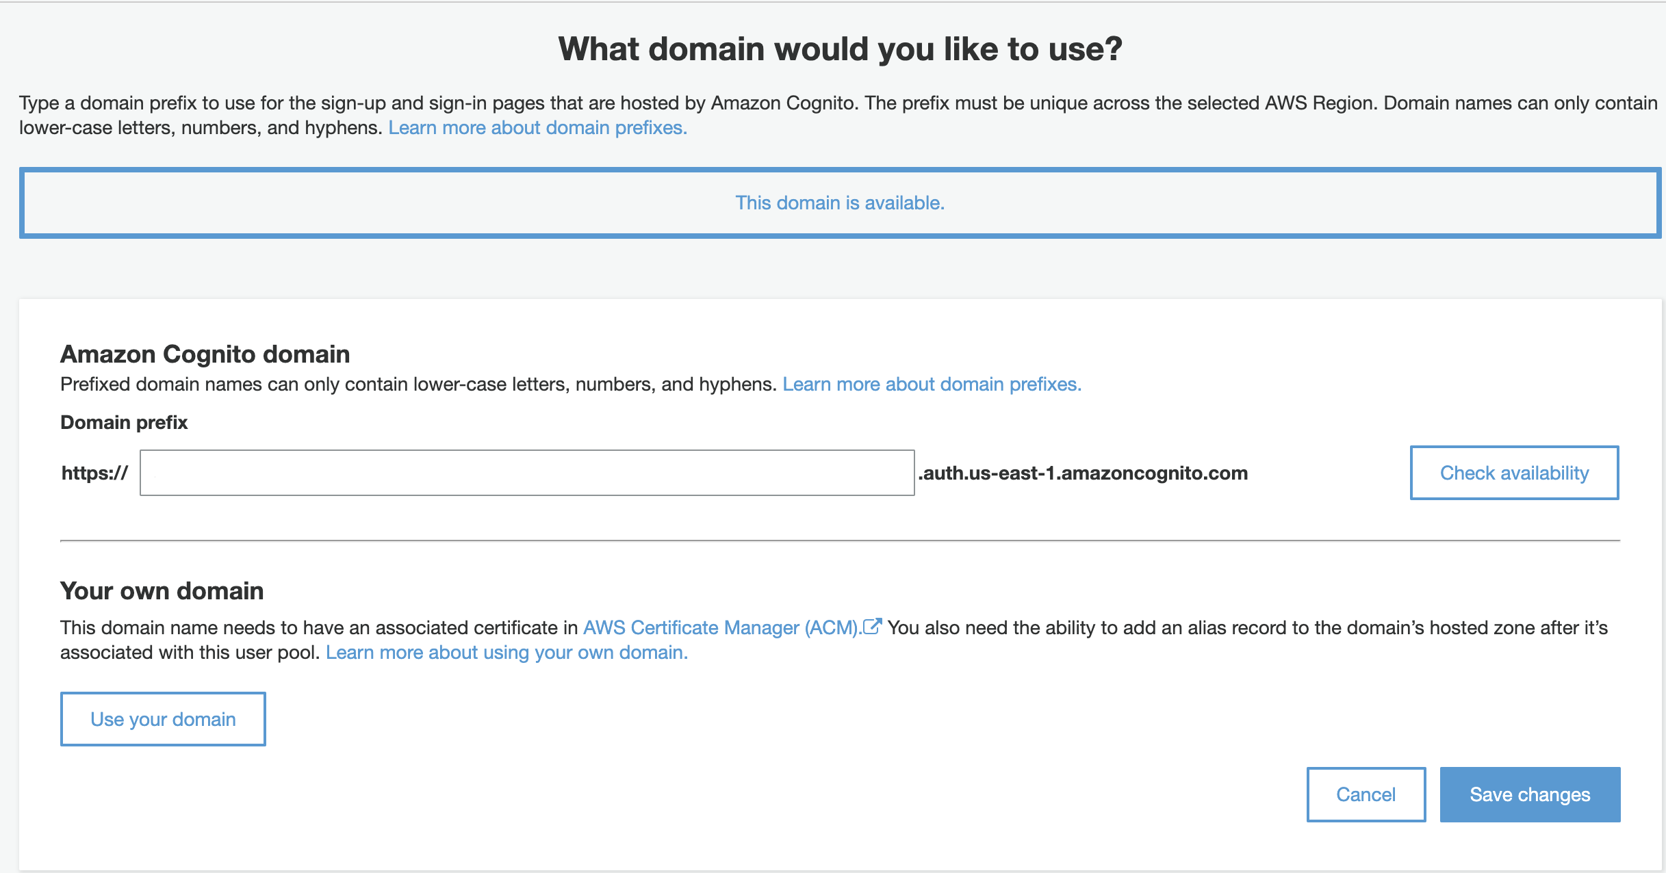This screenshot has height=873, width=1666.
Task: Open the Learn more link under Amazon Cognito domain
Action: 932,385
